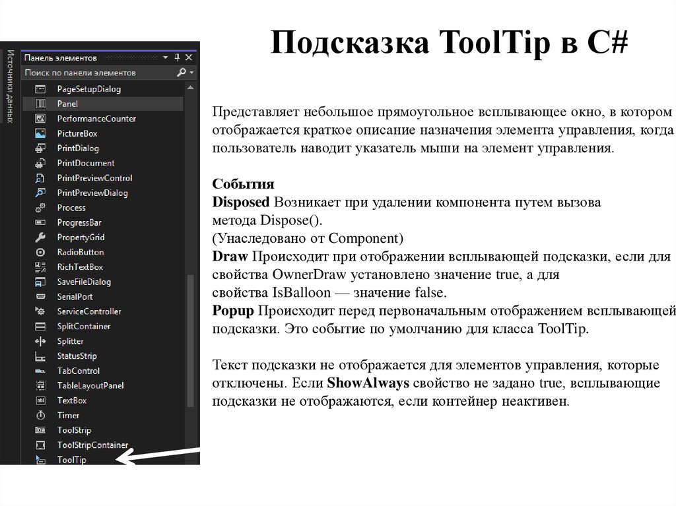The image size is (676, 506).
Task: Select the StatusStrip icon
Action: [40, 356]
